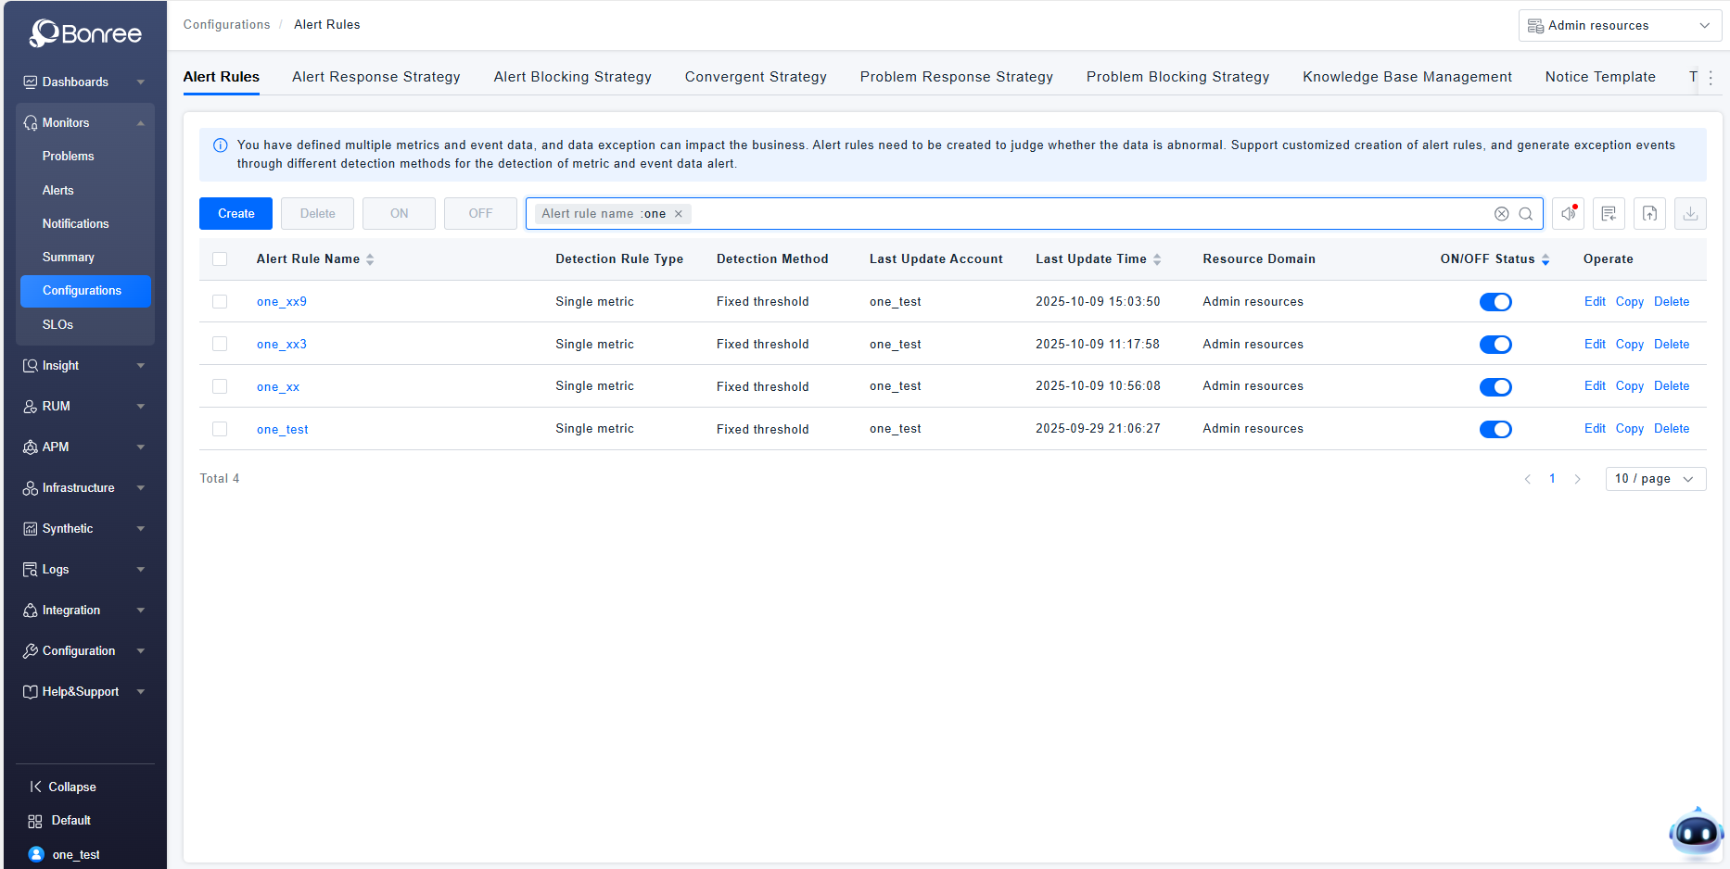Click the blue Create button
Screen dimensions: 1730x869
tap(235, 214)
